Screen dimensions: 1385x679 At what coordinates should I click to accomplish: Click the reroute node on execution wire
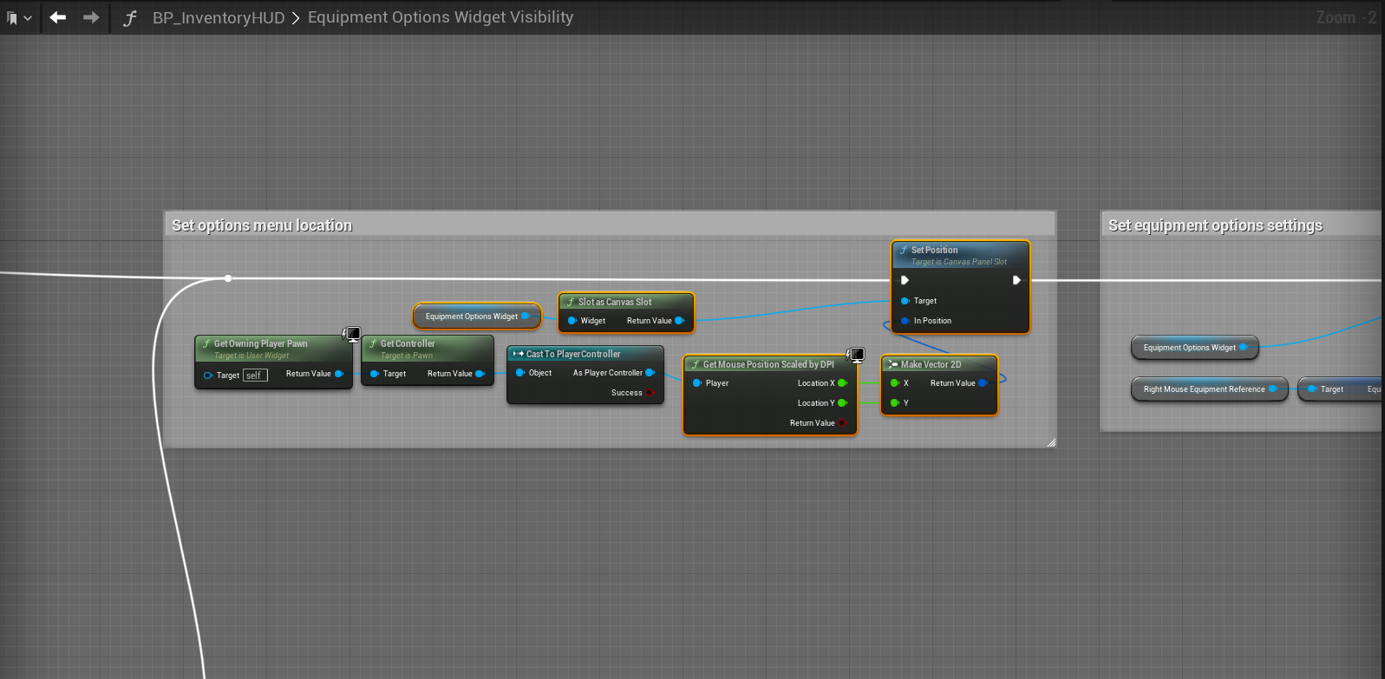(x=228, y=278)
